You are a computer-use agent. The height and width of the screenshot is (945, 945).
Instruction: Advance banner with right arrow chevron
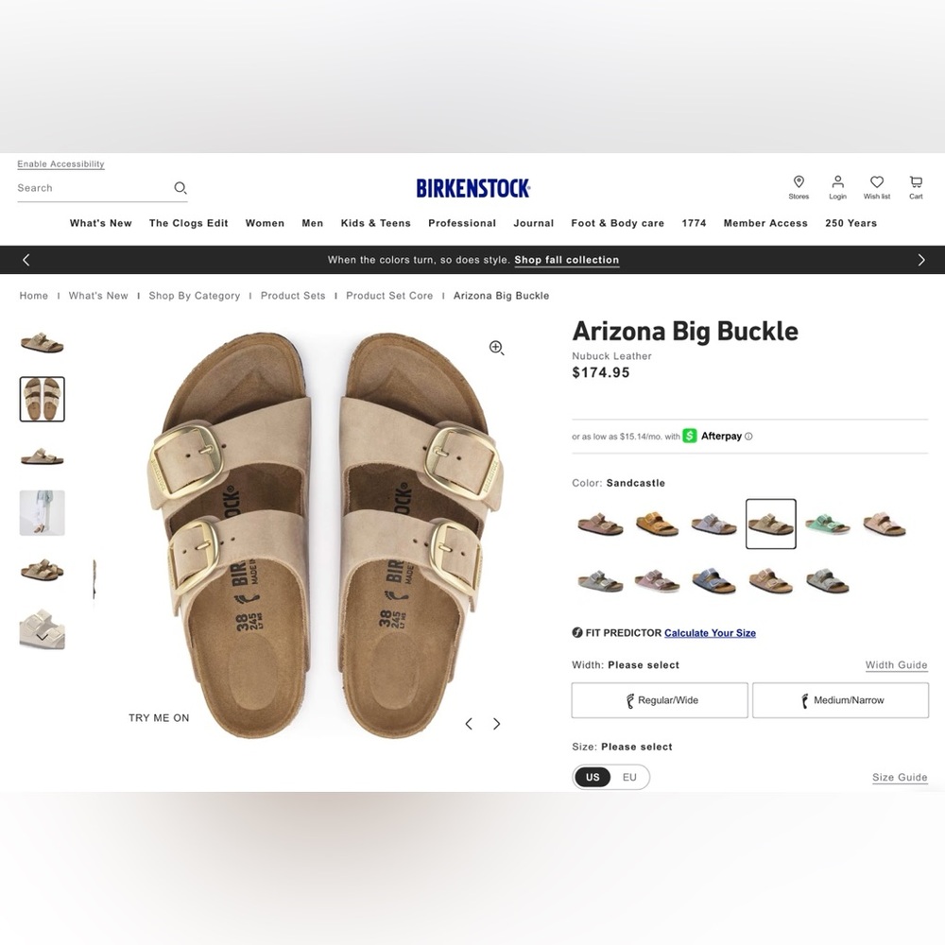point(921,259)
